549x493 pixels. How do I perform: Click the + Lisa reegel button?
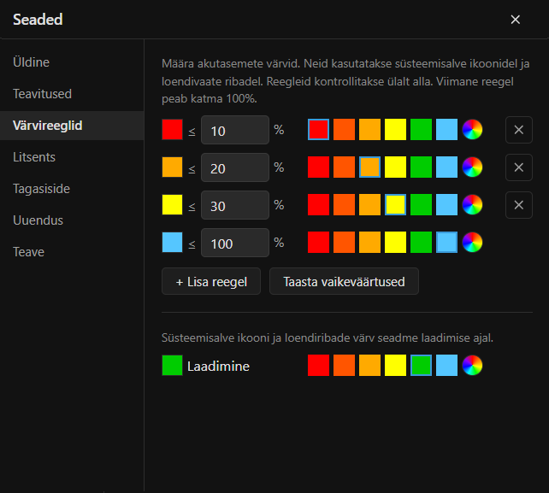pyautogui.click(x=211, y=281)
